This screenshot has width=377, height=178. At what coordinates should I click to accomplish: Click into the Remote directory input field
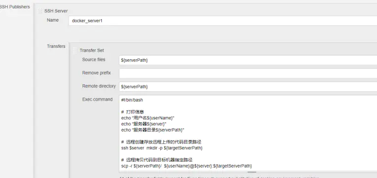pos(248,87)
